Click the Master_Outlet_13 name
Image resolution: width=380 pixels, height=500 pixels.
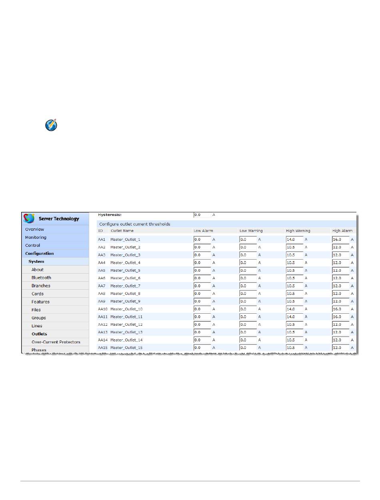(126, 332)
